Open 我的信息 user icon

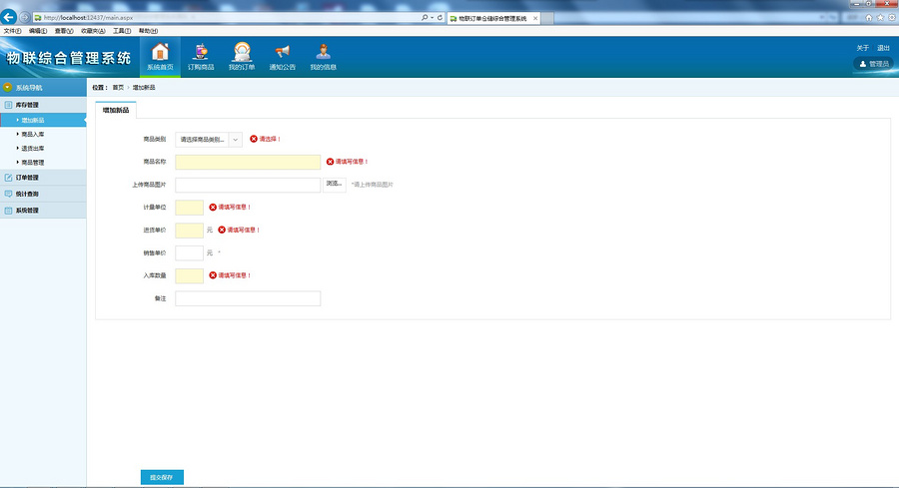pyautogui.click(x=323, y=56)
